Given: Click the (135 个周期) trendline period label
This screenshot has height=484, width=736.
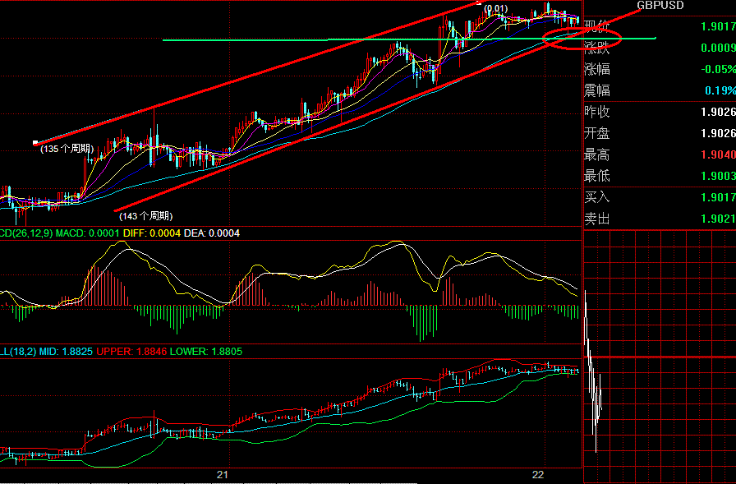Looking at the screenshot, I should click(x=67, y=150).
